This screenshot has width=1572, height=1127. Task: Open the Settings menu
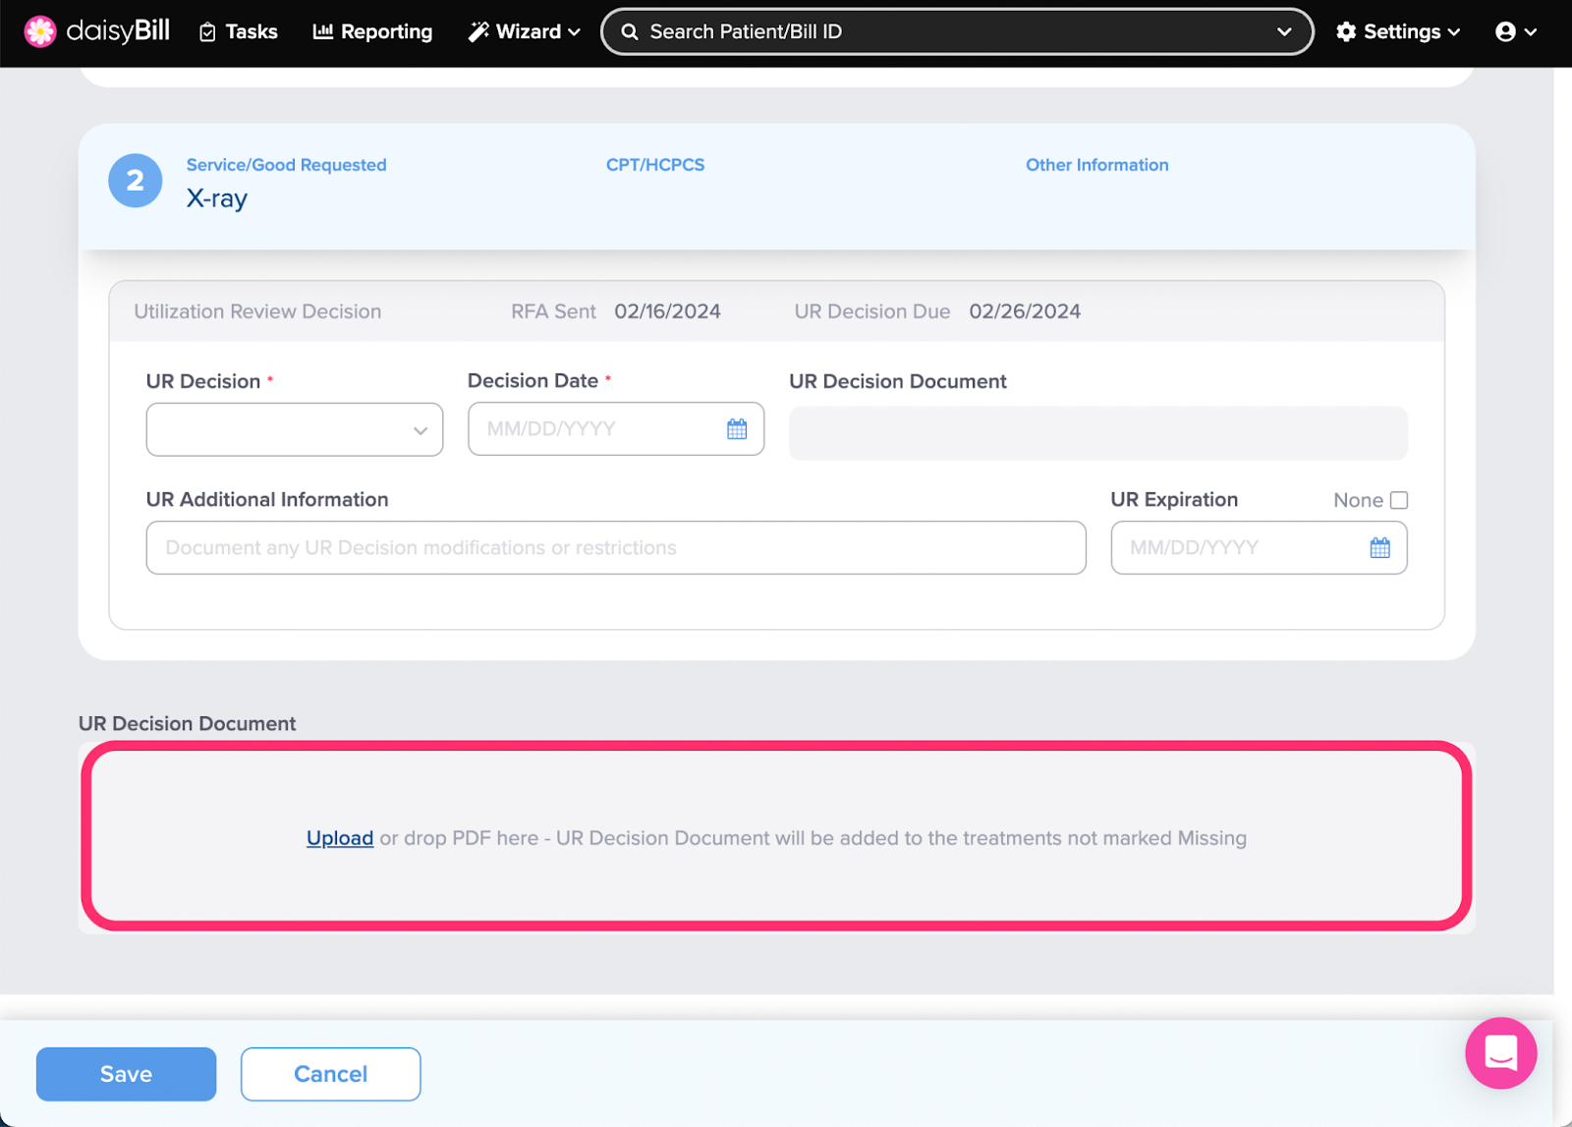pyautogui.click(x=1398, y=31)
